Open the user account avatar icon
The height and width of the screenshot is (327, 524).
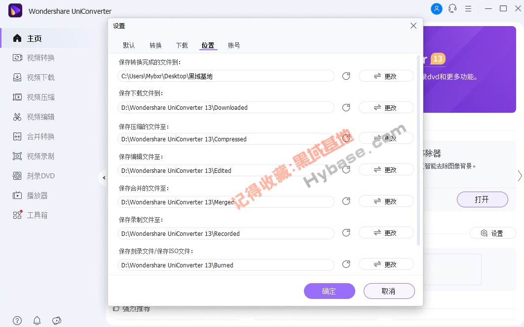click(437, 9)
